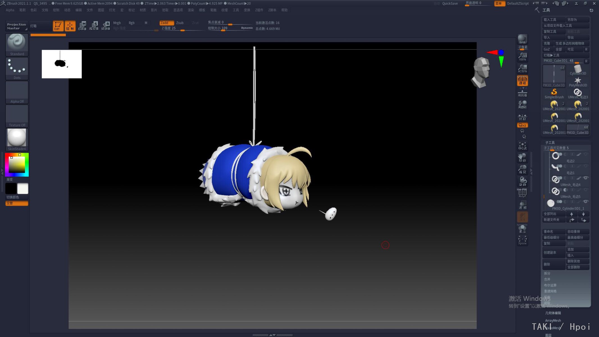
Task: Toggle the 透明 transparency button
Action: (x=522, y=205)
